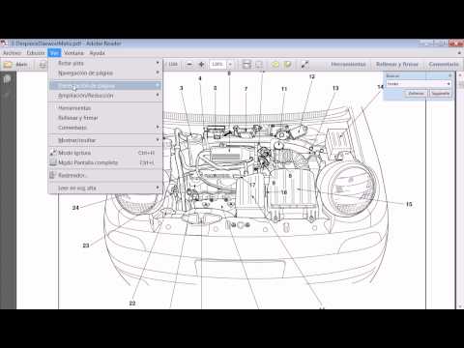Expand the search field dropdown arrow
464x348 pixels.
[x=449, y=84]
